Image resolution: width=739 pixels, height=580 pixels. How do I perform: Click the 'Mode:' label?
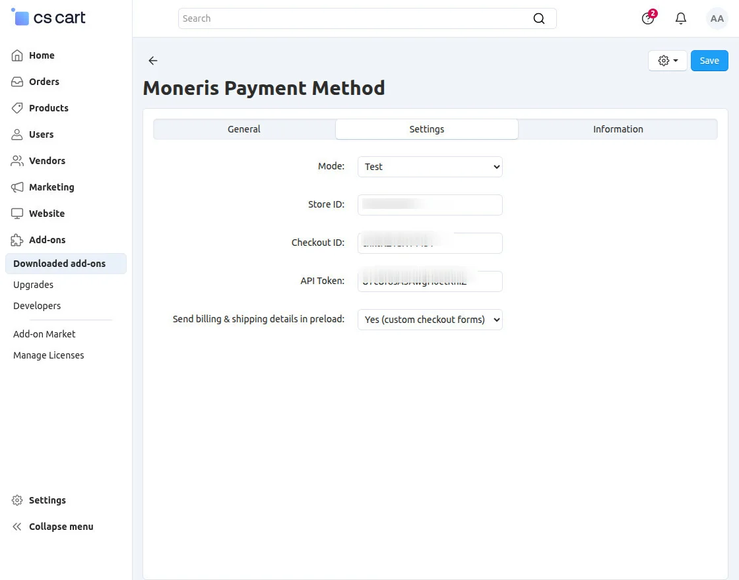331,166
